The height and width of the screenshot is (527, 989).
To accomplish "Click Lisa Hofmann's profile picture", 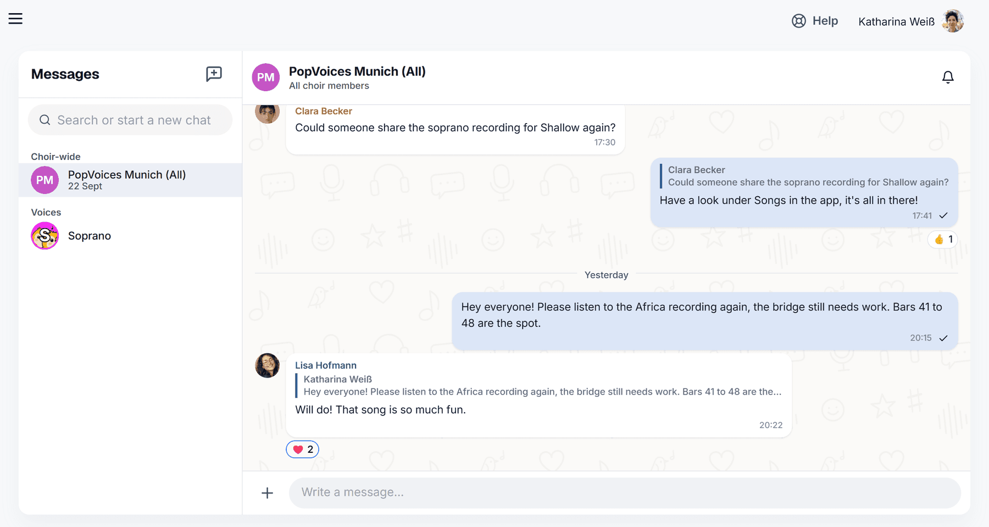I will click(x=268, y=365).
